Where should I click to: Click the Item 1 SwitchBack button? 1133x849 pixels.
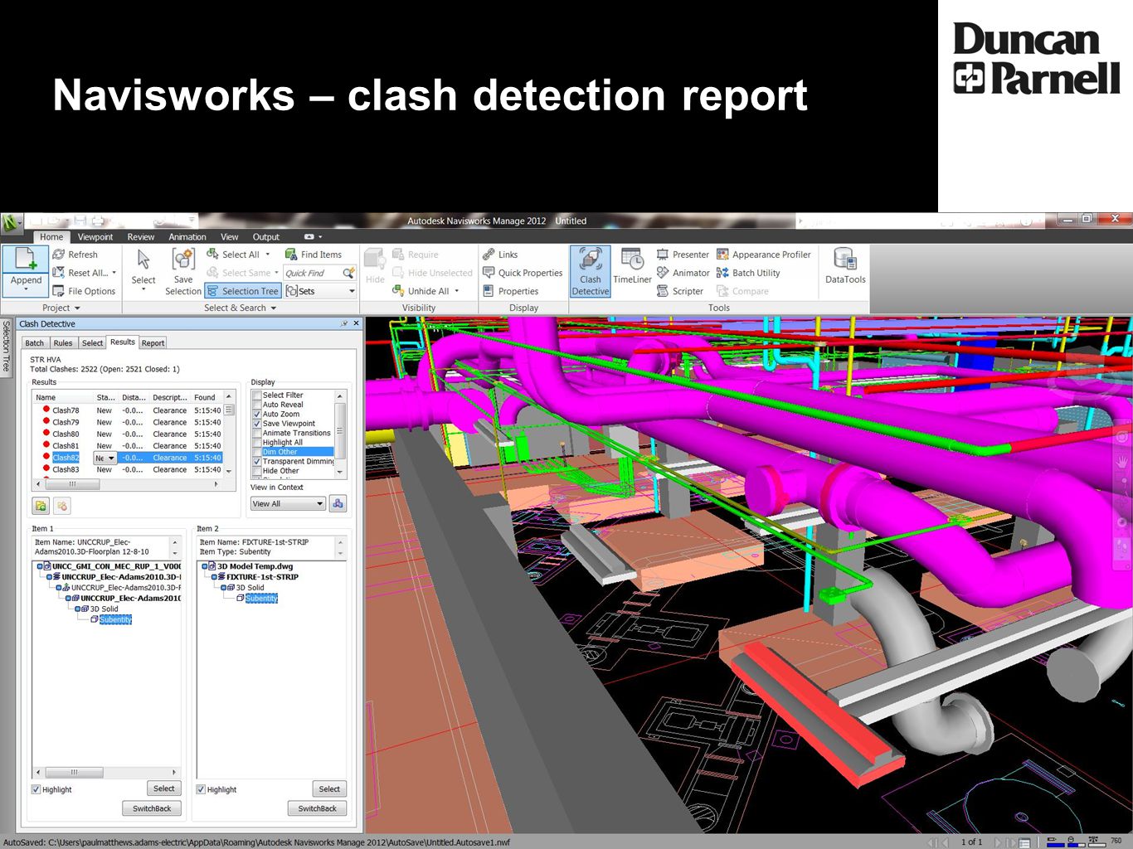[152, 808]
